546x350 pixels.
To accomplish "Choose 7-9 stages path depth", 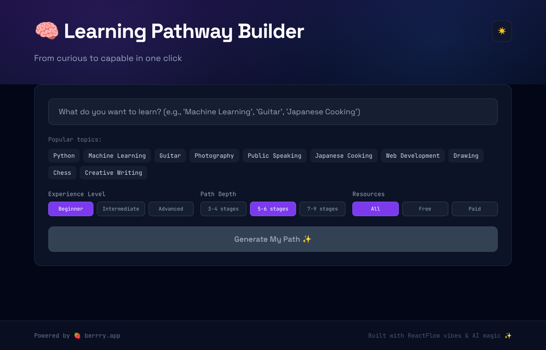I will point(322,209).
